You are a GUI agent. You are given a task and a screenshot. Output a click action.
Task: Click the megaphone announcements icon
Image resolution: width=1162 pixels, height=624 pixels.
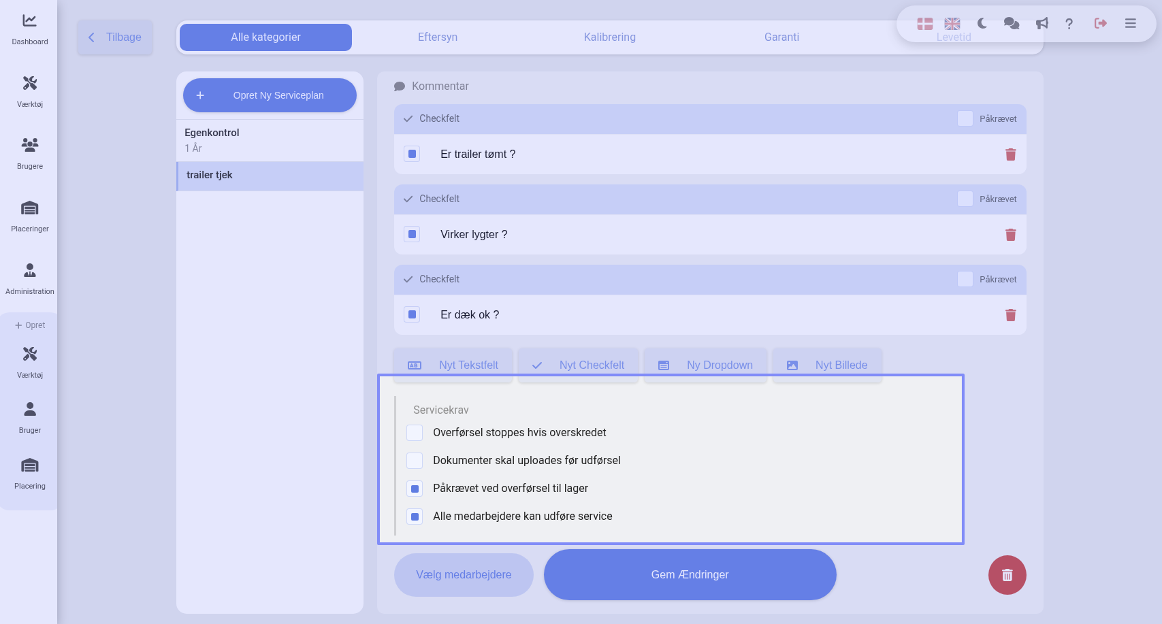point(1042,24)
